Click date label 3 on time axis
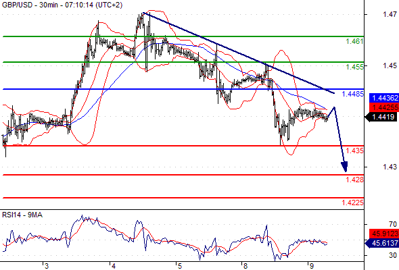 click(x=46, y=266)
